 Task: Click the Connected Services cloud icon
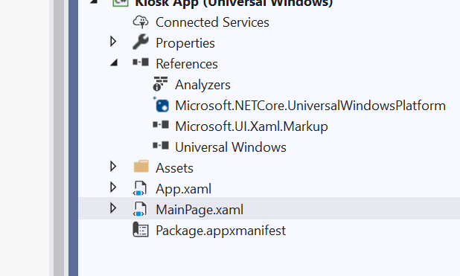pos(141,22)
